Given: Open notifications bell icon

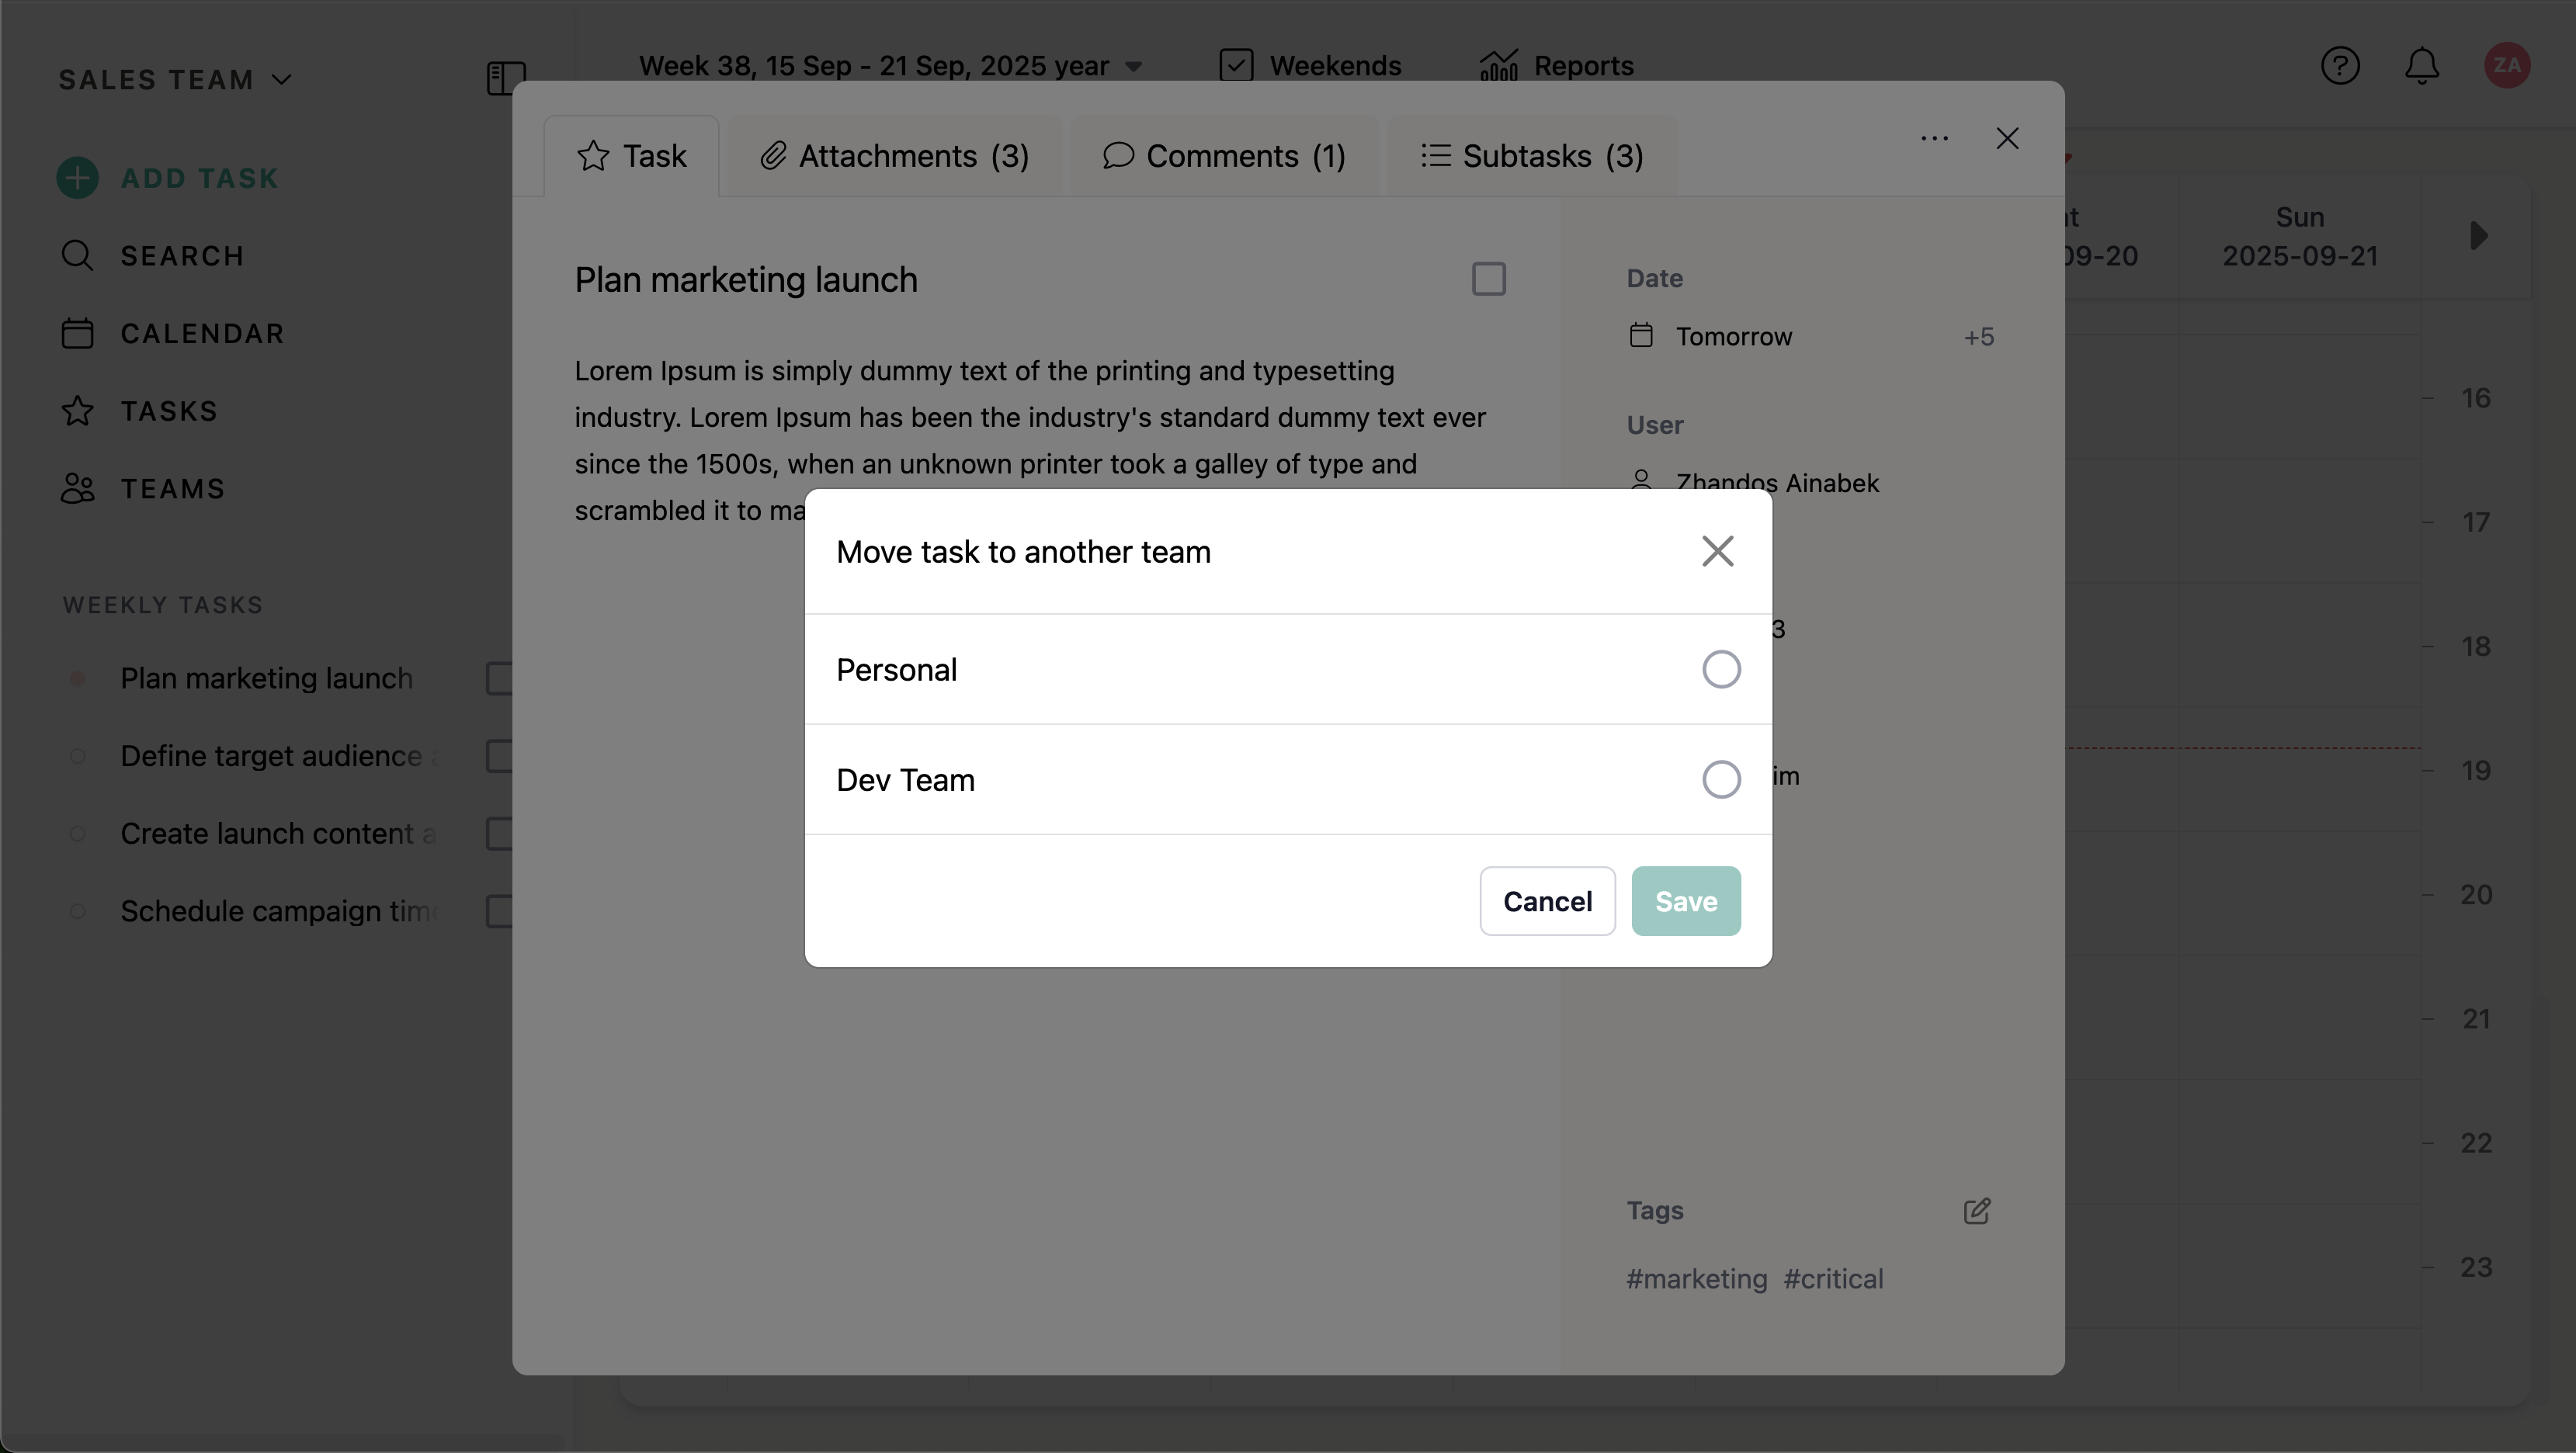Looking at the screenshot, I should coord(2421,66).
